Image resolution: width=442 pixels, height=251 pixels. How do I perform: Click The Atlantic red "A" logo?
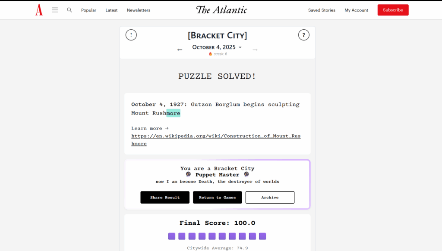coord(39,9)
